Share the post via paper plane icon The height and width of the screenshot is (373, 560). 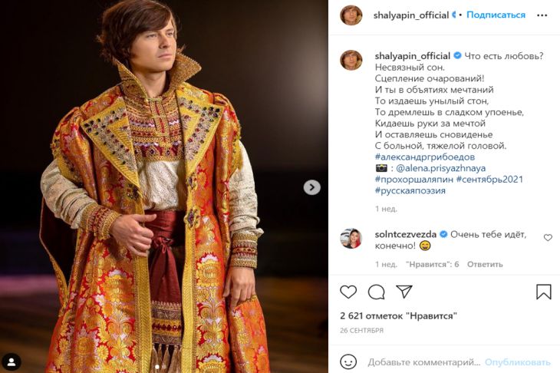click(404, 292)
